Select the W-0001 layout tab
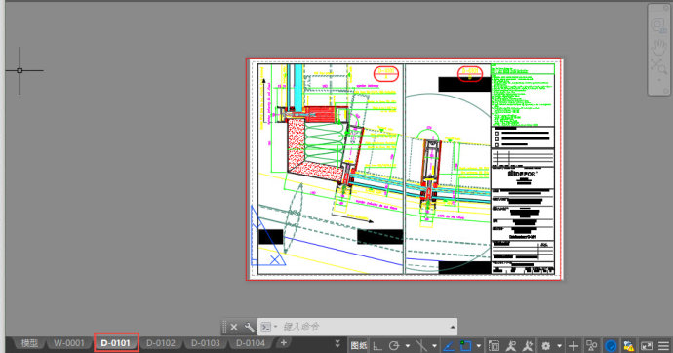Viewport: 673px width, 353px height. click(x=68, y=343)
